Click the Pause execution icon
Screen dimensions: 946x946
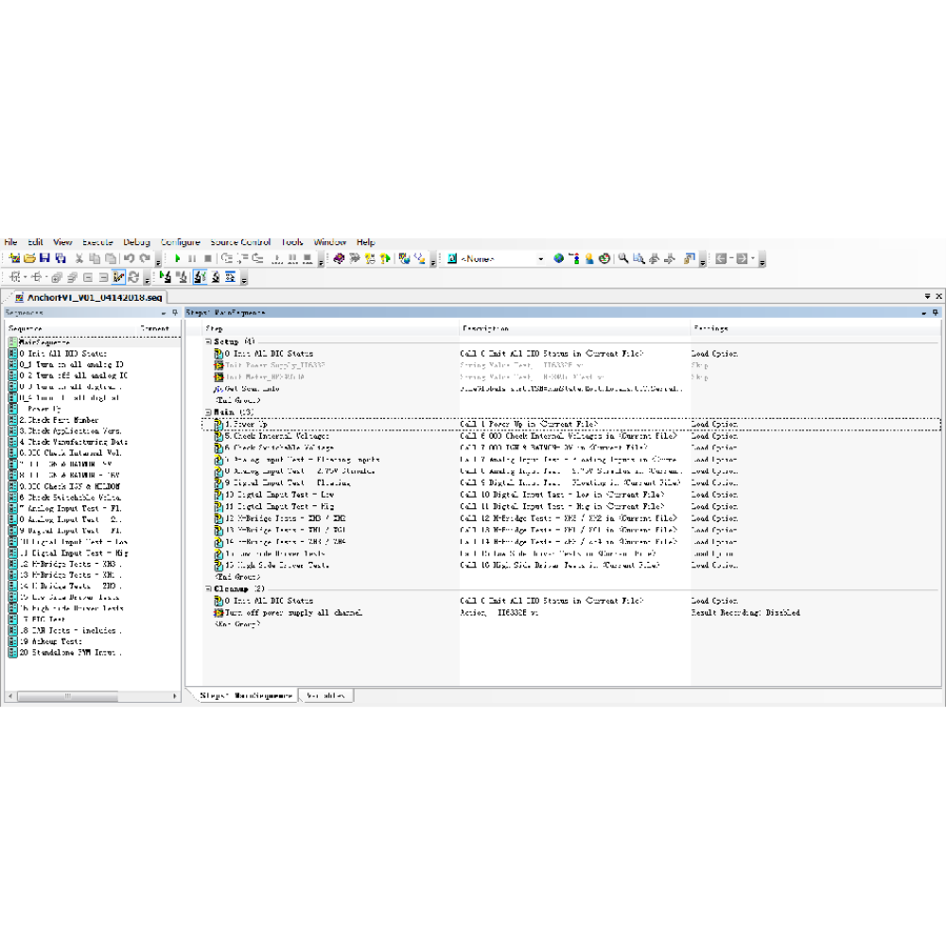[x=192, y=258]
